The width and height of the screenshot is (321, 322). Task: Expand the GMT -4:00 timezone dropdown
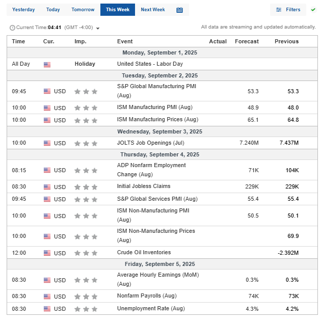(x=98, y=28)
